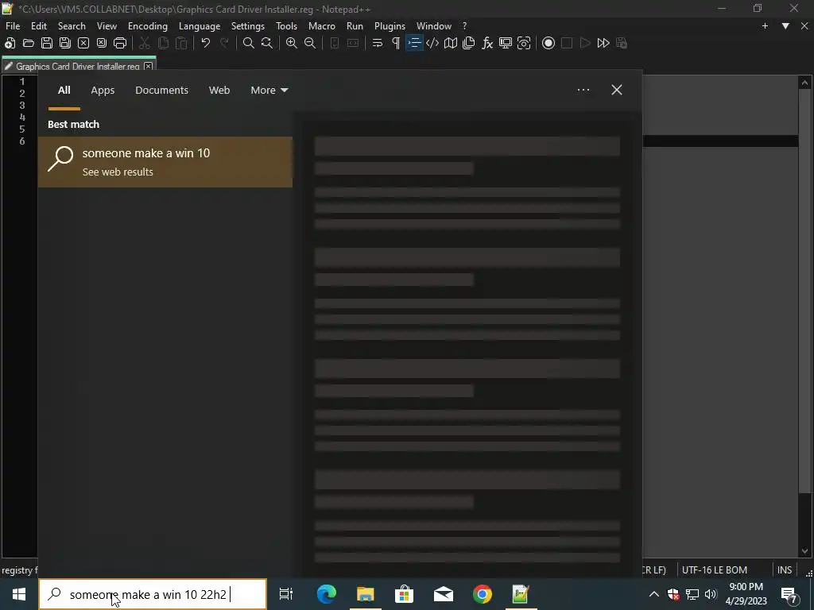Launch Google Chrome from taskbar
Viewport: 814px width, 610px height.
tap(483, 594)
